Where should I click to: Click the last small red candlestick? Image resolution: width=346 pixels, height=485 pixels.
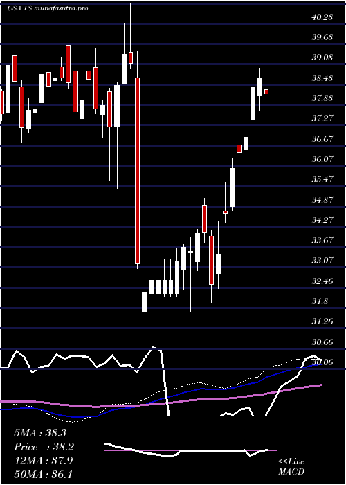click(266, 92)
